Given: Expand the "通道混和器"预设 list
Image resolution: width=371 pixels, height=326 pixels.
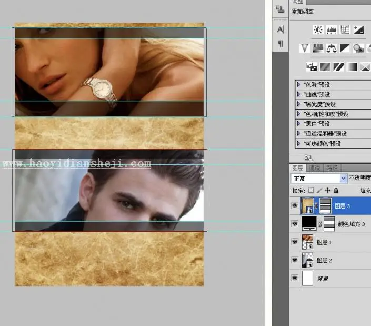Looking at the screenshot, I should [298, 133].
